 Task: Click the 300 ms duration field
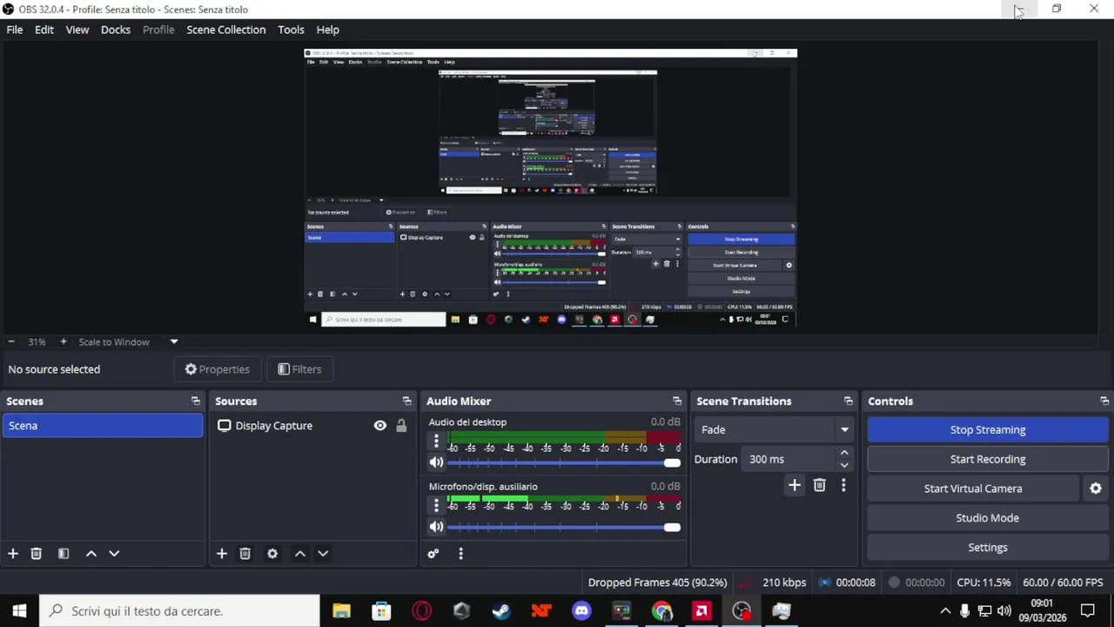pos(789,459)
